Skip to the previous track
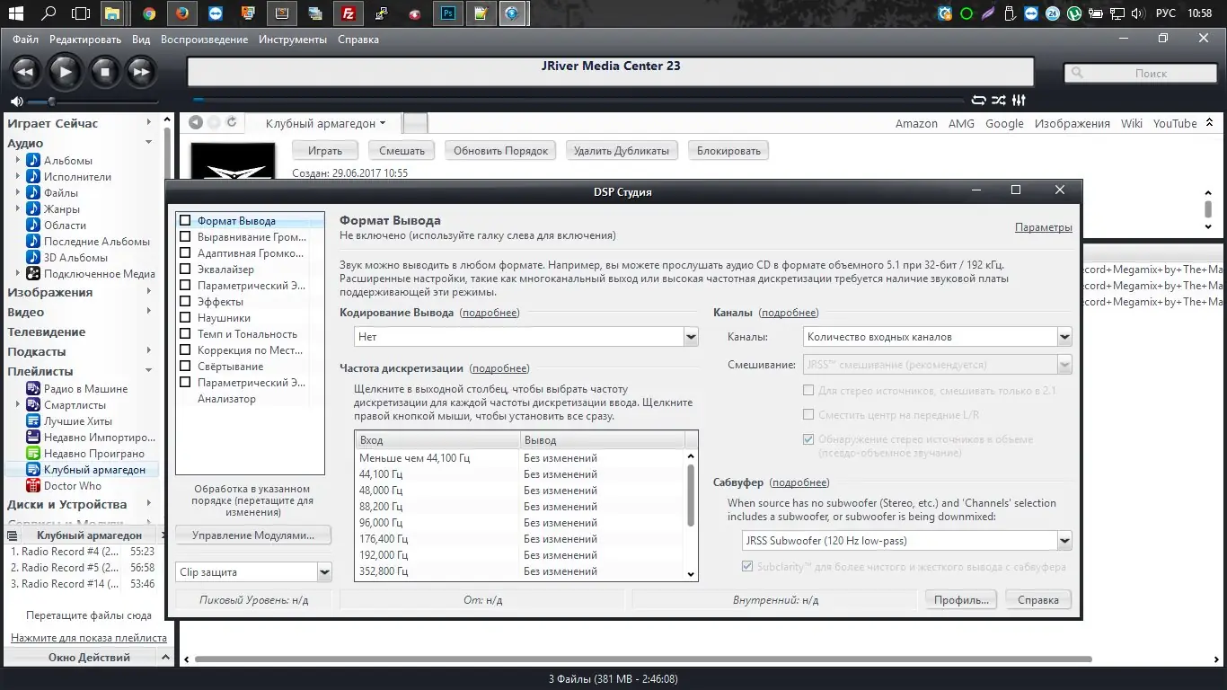 pyautogui.click(x=26, y=72)
